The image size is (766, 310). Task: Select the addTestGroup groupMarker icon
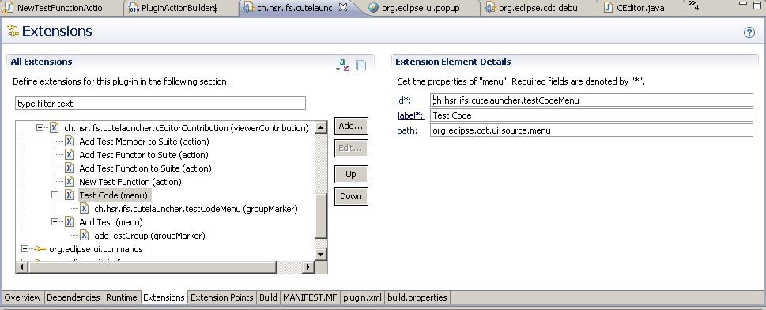84,236
